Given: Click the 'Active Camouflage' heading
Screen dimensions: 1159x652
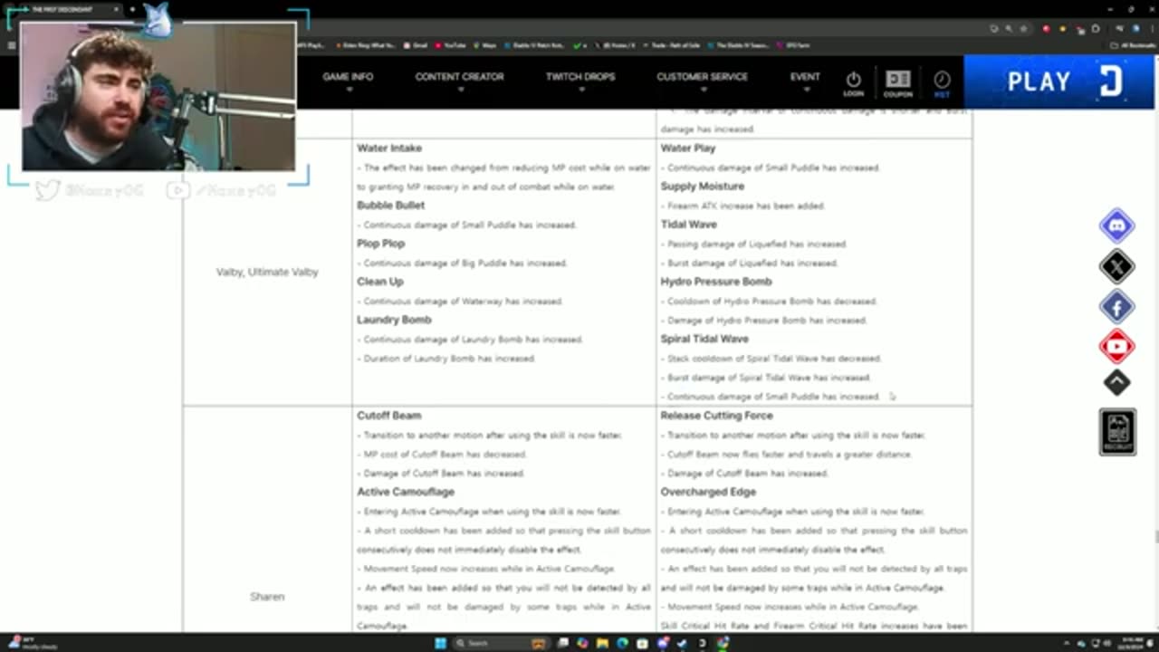Looking at the screenshot, I should coord(406,492).
